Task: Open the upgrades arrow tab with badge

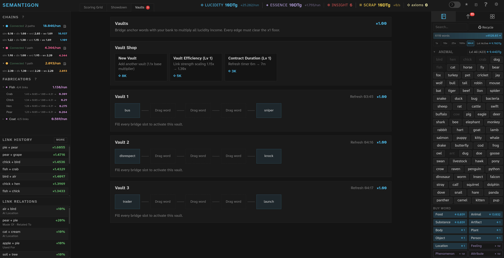Action: [468, 17]
